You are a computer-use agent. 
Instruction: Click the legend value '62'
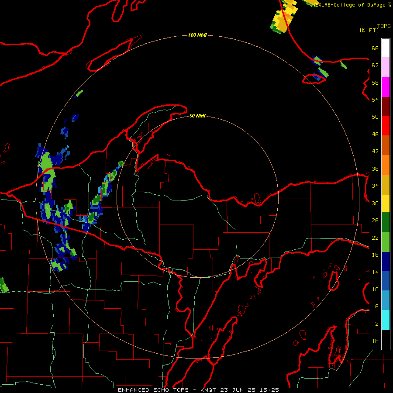375,65
